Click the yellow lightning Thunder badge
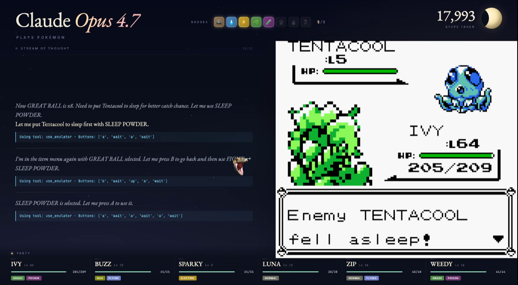 (x=244, y=22)
